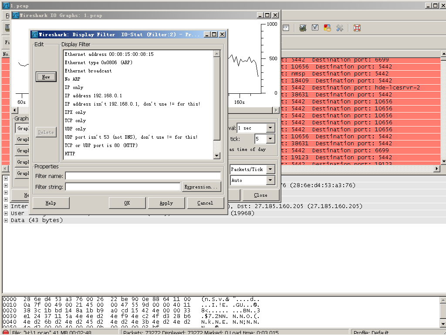
Task: Open capture filters from the main toolbar
Action: (x=303, y=27)
